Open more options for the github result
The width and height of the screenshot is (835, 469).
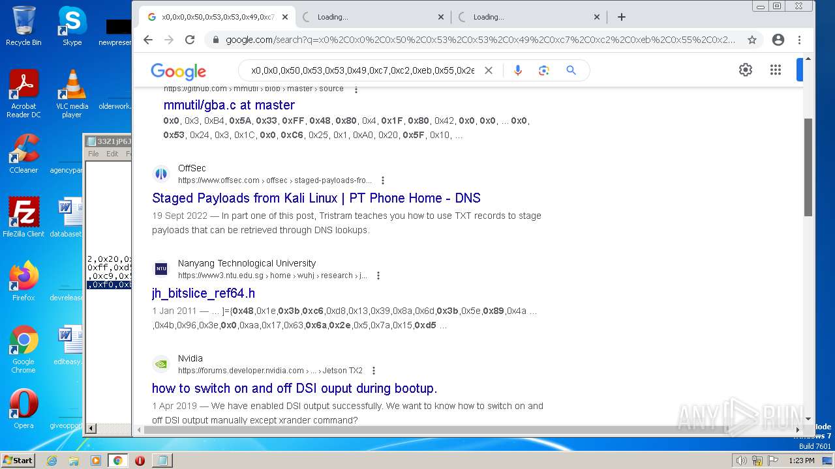(356, 89)
